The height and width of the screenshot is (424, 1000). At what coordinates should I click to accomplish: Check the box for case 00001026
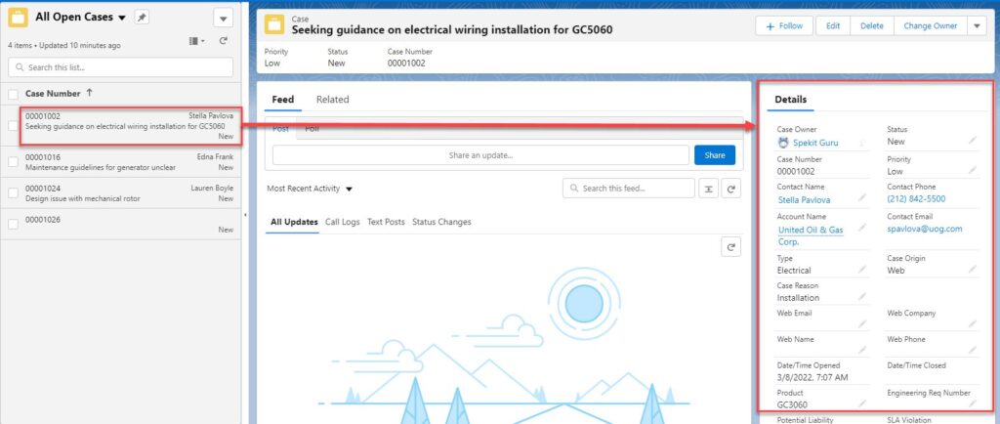tap(13, 225)
